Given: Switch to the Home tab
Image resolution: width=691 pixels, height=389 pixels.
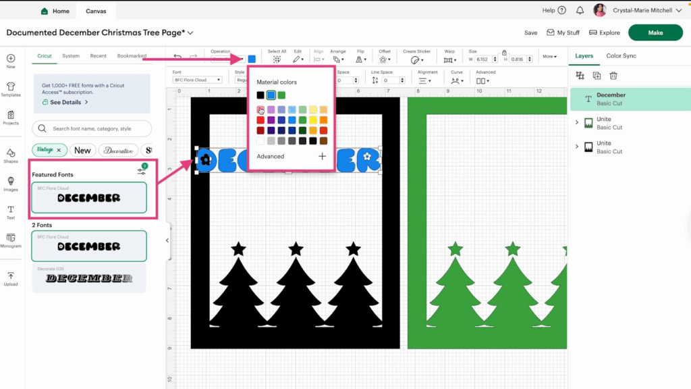Looking at the screenshot, I should coord(55,11).
